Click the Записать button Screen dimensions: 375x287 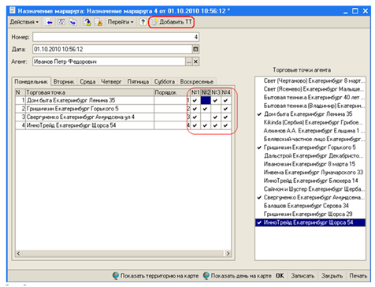[x=303, y=276]
